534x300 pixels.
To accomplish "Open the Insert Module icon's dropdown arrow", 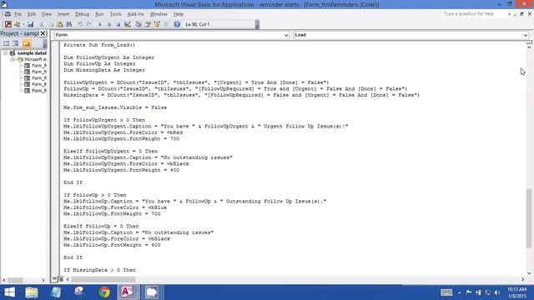I will click(23, 24).
